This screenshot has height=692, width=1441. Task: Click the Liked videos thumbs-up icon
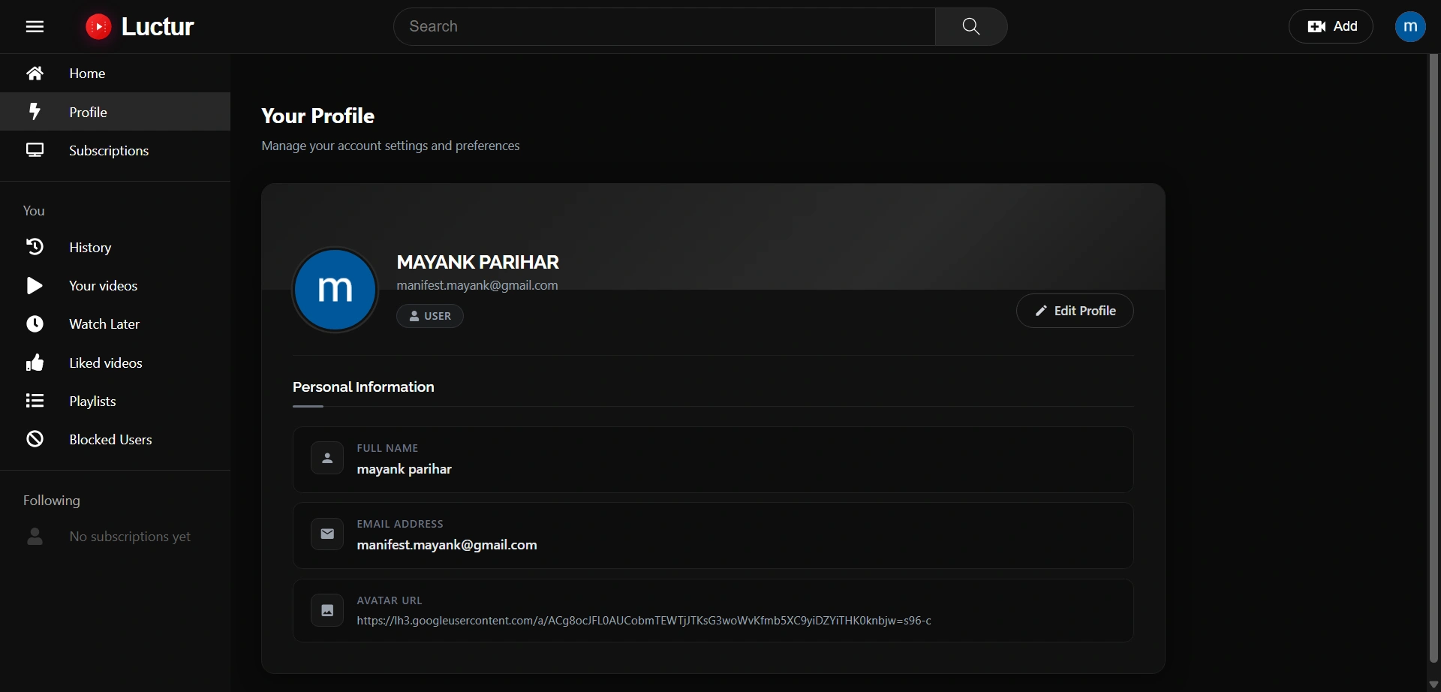pyautogui.click(x=35, y=363)
